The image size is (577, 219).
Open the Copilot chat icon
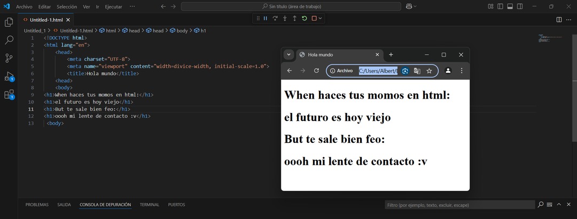[x=409, y=6]
